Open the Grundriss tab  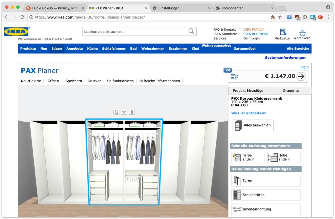click(x=291, y=90)
